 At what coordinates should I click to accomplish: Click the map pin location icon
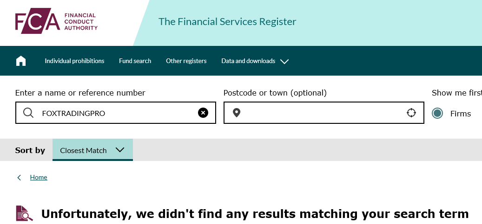[237, 113]
